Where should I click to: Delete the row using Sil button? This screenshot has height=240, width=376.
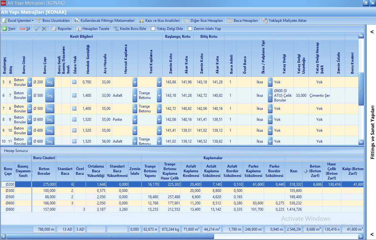[25, 29]
